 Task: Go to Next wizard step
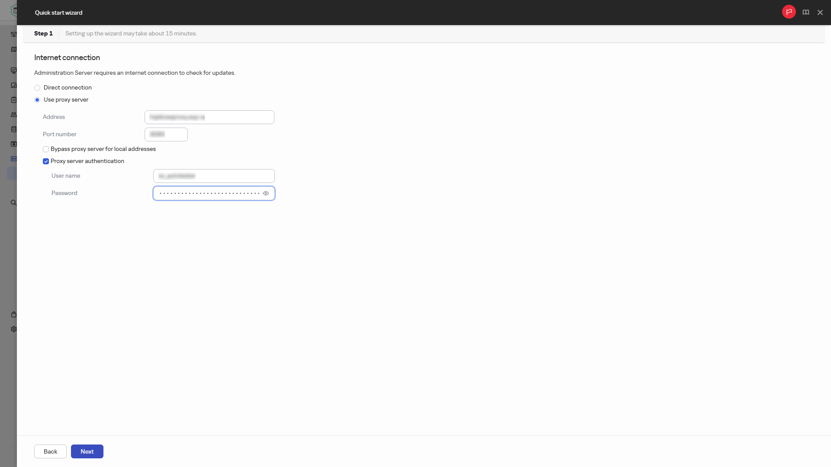[87, 451]
